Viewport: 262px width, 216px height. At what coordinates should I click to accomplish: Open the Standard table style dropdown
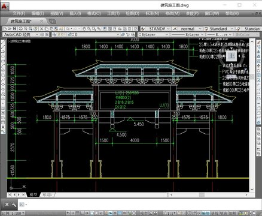(231, 29)
